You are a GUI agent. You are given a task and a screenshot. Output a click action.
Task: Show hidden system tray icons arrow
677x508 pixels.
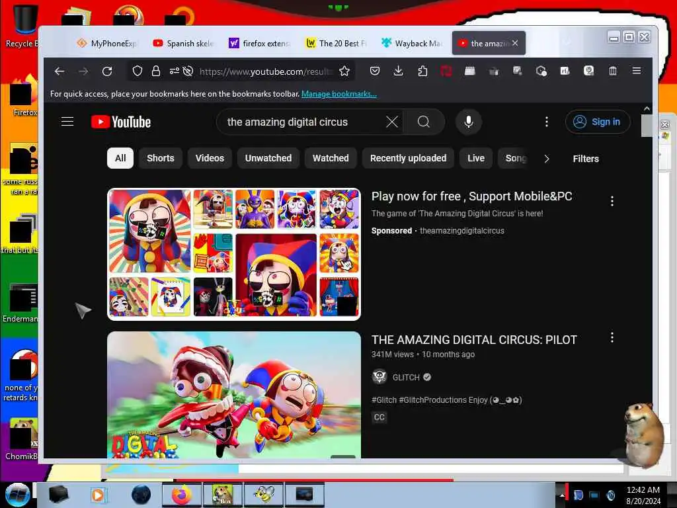pos(562,495)
